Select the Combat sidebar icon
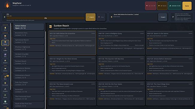This screenshot has height=109, width=195. 5,49
